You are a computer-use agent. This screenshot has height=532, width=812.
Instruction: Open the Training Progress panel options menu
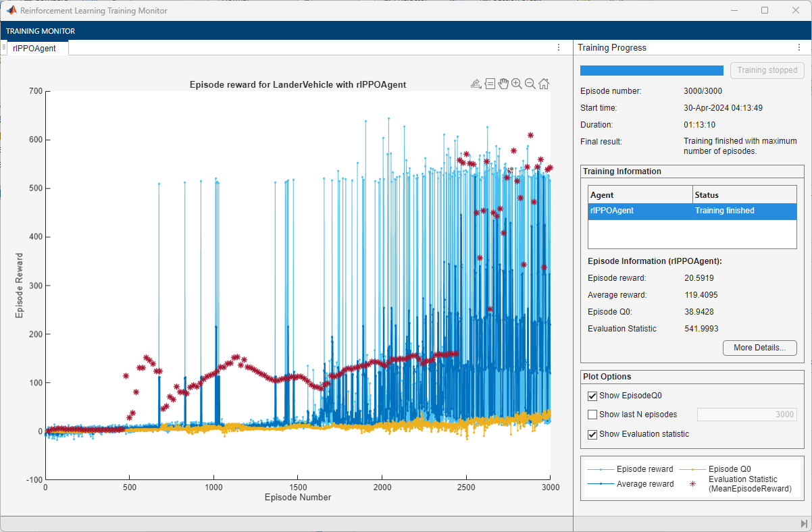point(800,48)
